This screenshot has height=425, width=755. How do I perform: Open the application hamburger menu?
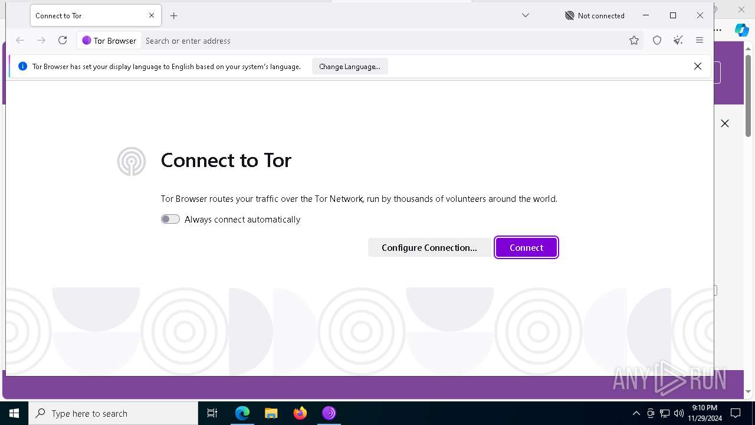(700, 40)
